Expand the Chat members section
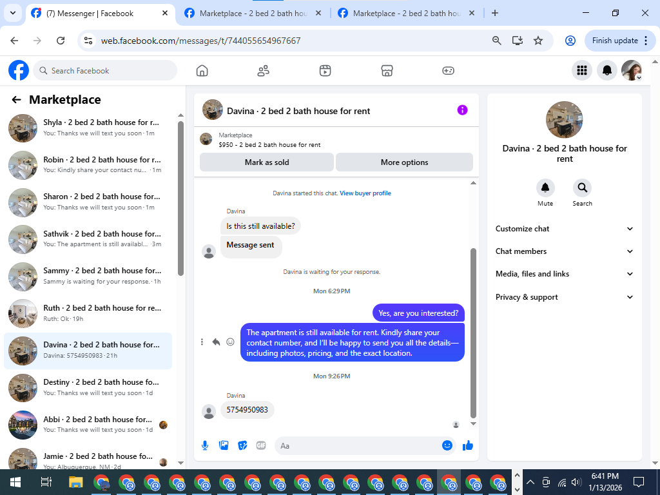This screenshot has height=495, width=660. (x=564, y=251)
